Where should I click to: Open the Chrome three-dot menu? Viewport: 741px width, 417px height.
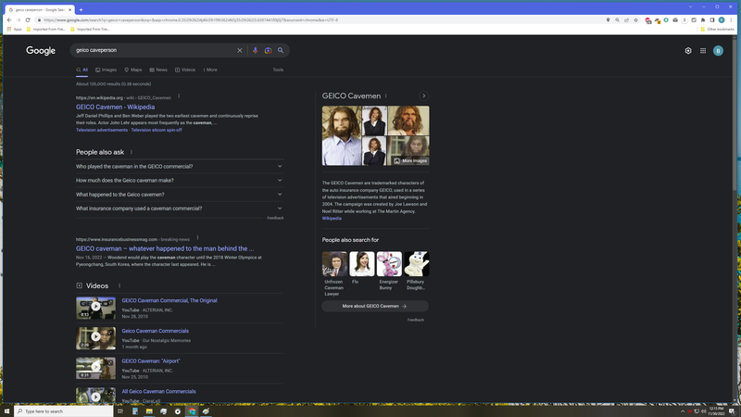point(731,19)
